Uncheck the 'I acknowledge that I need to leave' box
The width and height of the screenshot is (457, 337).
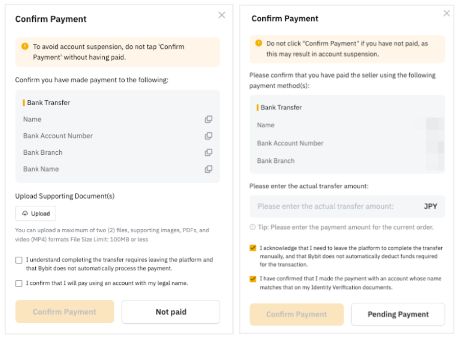point(253,248)
